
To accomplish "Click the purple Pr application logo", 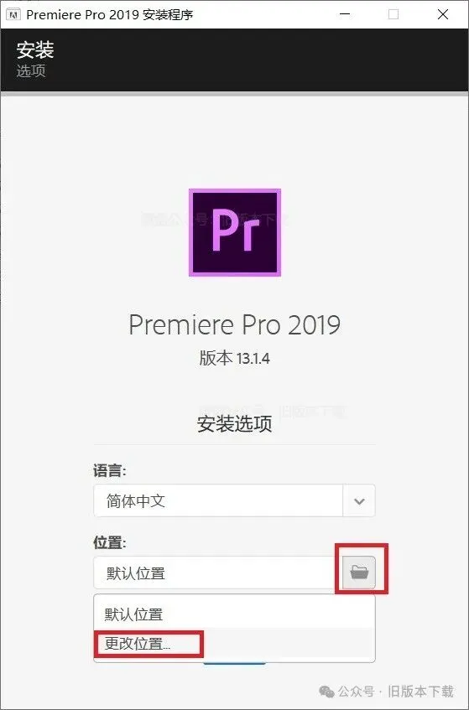I will (235, 232).
